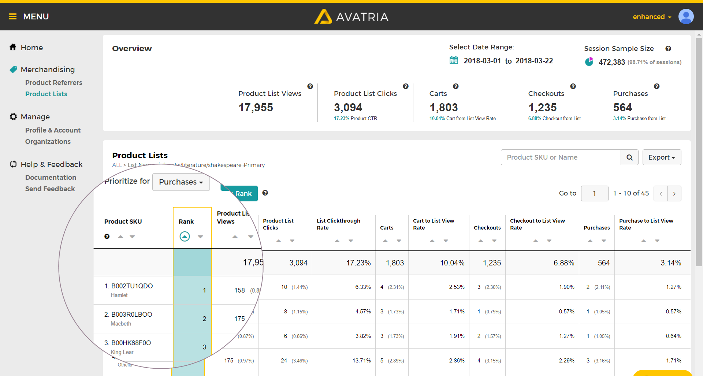Viewport: 703px width, 376px height.
Task: Sort Rank column ascending
Action: pos(185,237)
